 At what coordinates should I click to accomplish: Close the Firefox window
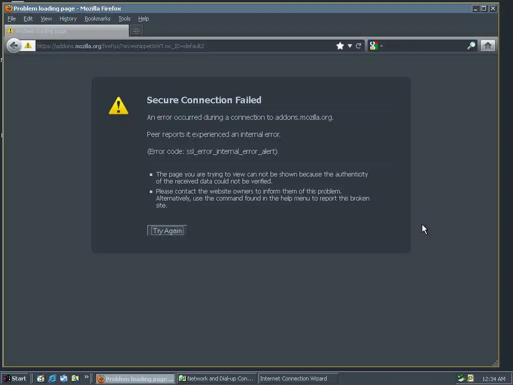tap(493, 9)
